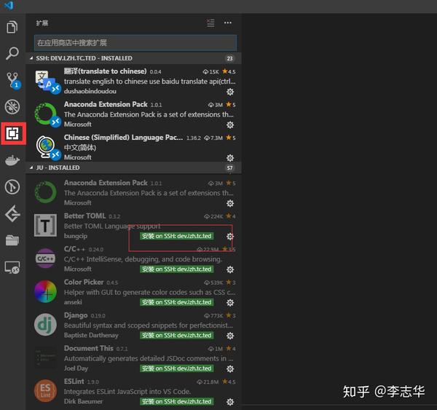
Task: Open manage gear for local Anaconda Extension Pack
Action: pyautogui.click(x=230, y=203)
